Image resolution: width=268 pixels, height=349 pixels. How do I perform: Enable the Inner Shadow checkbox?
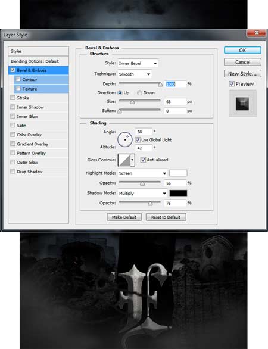point(13,107)
